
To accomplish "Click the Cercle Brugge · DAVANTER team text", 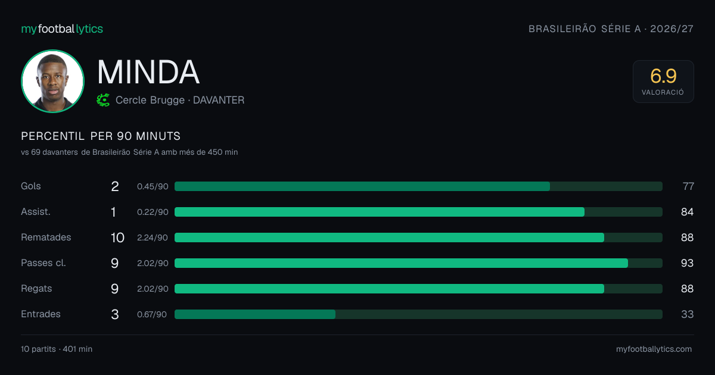I will [x=180, y=100].
